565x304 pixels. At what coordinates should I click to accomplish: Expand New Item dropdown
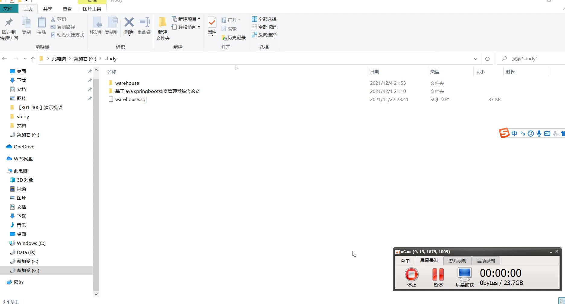pos(199,19)
